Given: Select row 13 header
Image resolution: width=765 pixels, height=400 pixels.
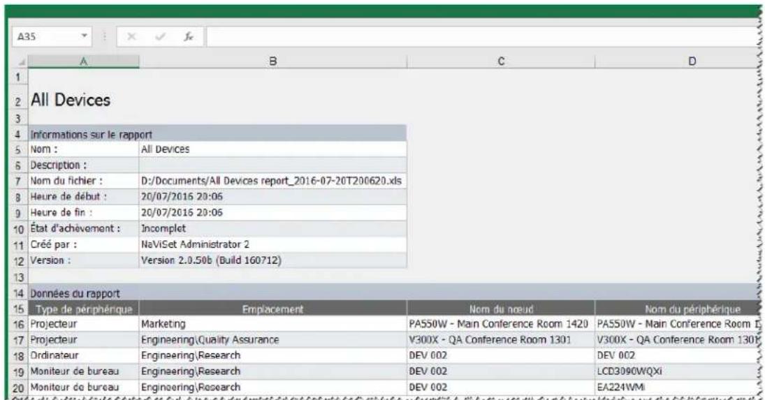Looking at the screenshot, I should coord(19,278).
